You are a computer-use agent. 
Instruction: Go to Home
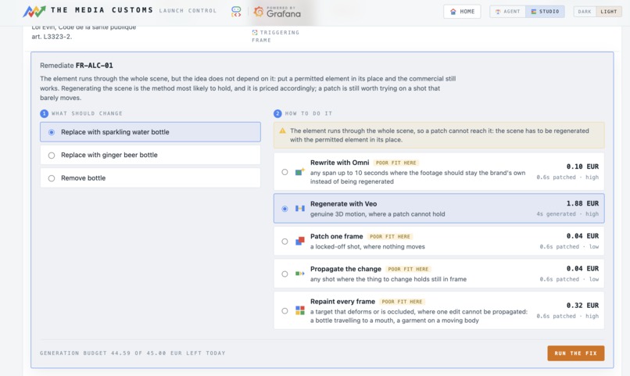pos(462,12)
